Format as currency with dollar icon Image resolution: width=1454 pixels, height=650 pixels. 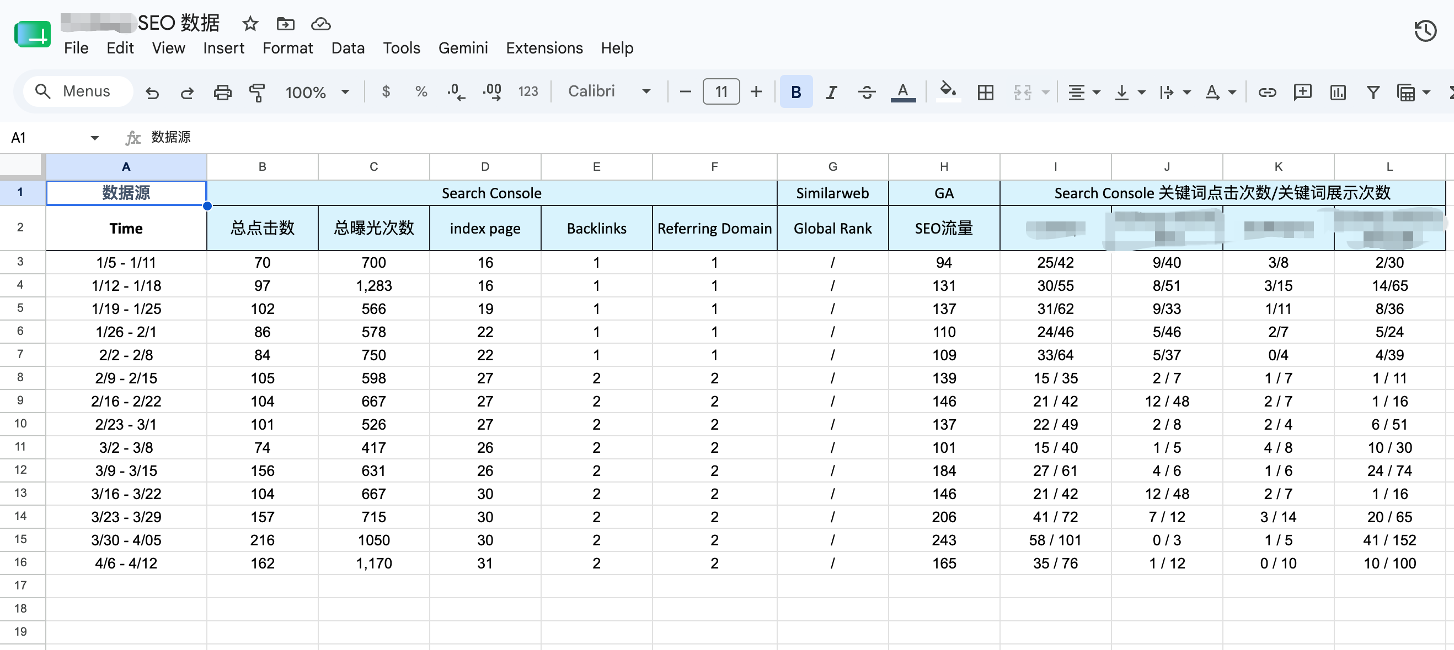tap(386, 91)
